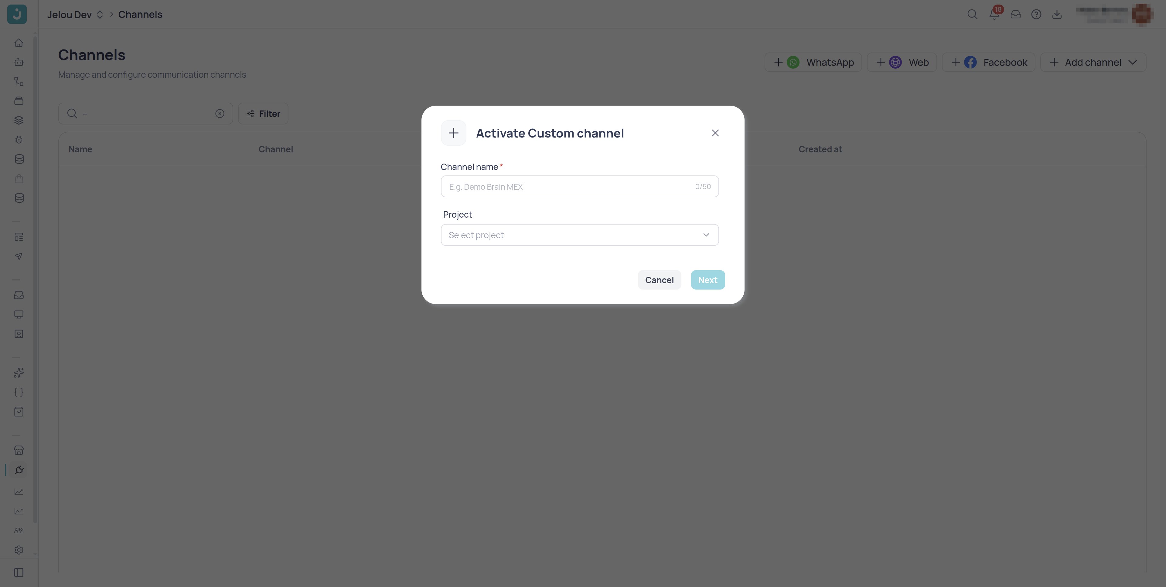
Task: Open the contact portrait icon in sidebar
Action: click(x=19, y=334)
